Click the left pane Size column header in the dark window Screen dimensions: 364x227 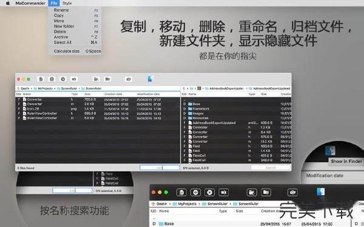coord(239,211)
